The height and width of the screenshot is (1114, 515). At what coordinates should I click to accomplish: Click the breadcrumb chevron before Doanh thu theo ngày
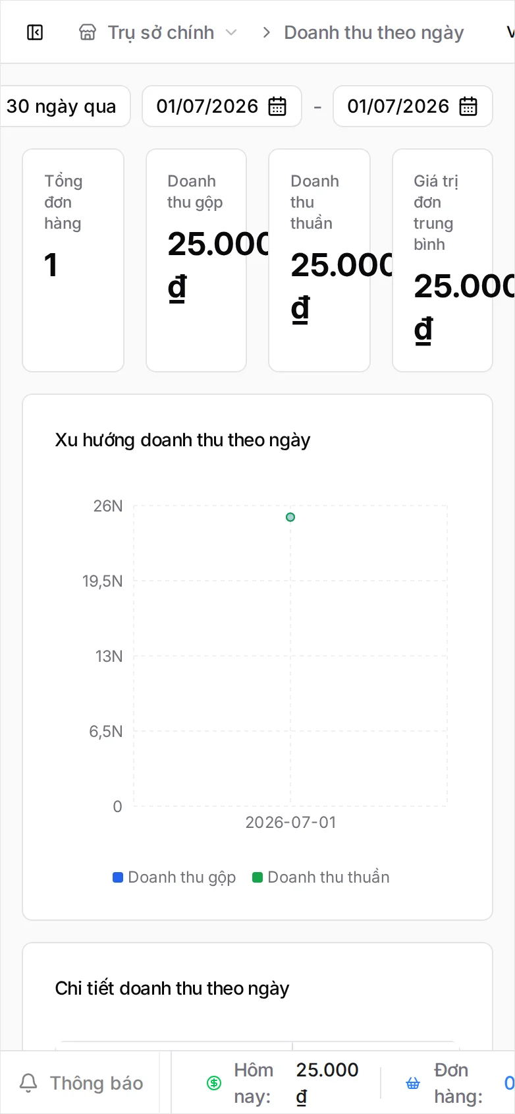(266, 32)
